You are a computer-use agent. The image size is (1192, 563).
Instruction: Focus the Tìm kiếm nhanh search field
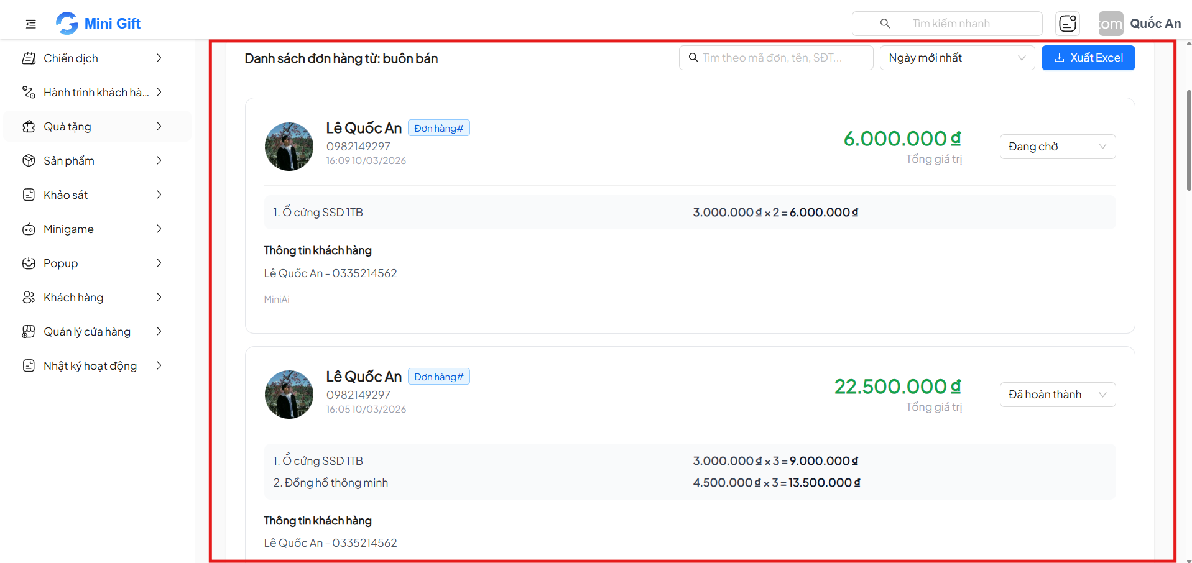(x=947, y=24)
